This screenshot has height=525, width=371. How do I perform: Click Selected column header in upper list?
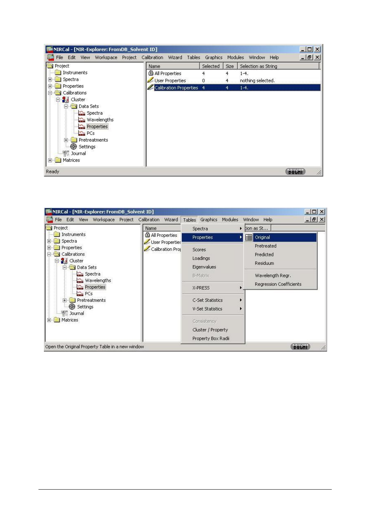212,66
